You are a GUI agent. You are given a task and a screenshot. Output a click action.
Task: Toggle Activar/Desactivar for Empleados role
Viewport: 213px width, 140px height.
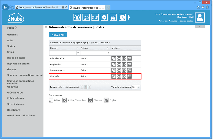pos(119,65)
